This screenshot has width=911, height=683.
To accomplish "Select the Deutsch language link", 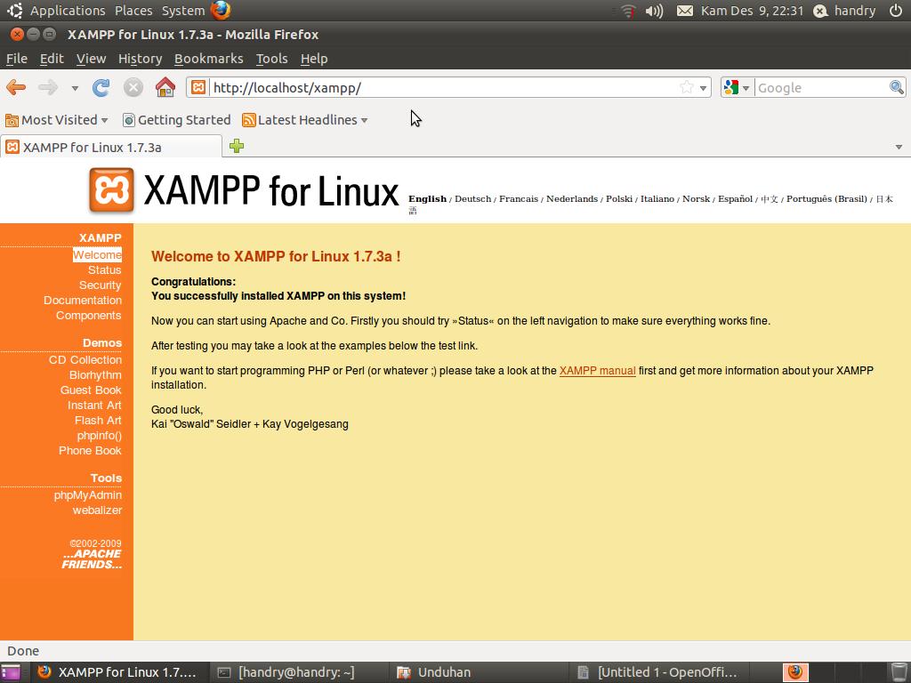I will pos(472,198).
